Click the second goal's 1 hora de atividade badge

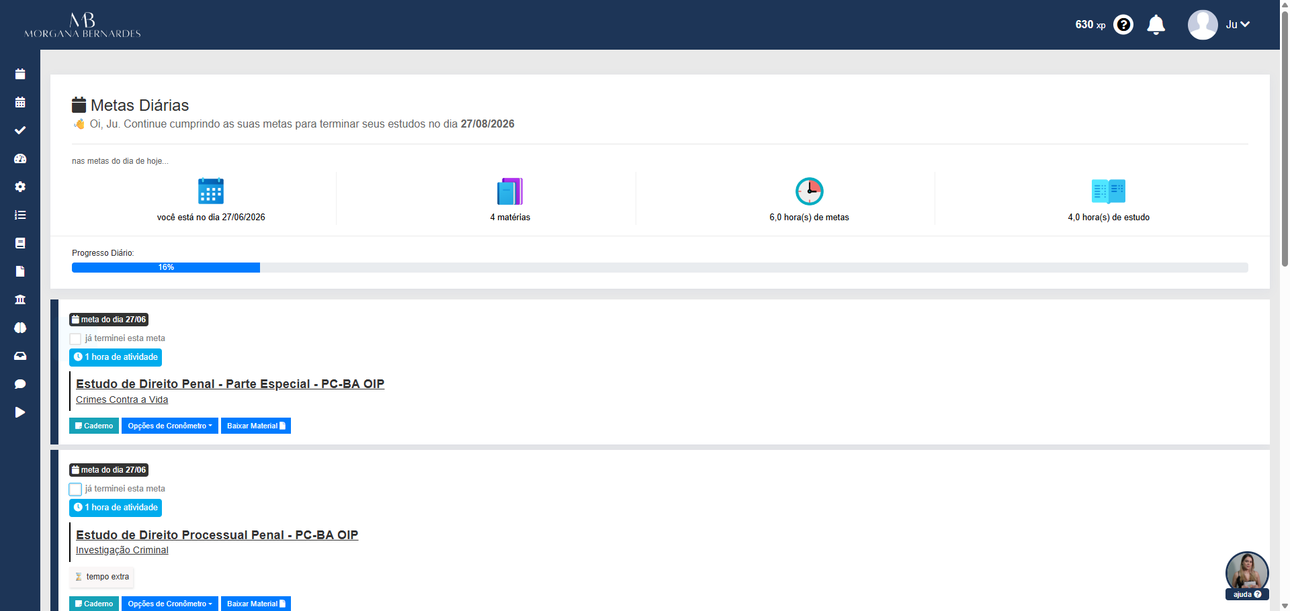[x=116, y=508]
